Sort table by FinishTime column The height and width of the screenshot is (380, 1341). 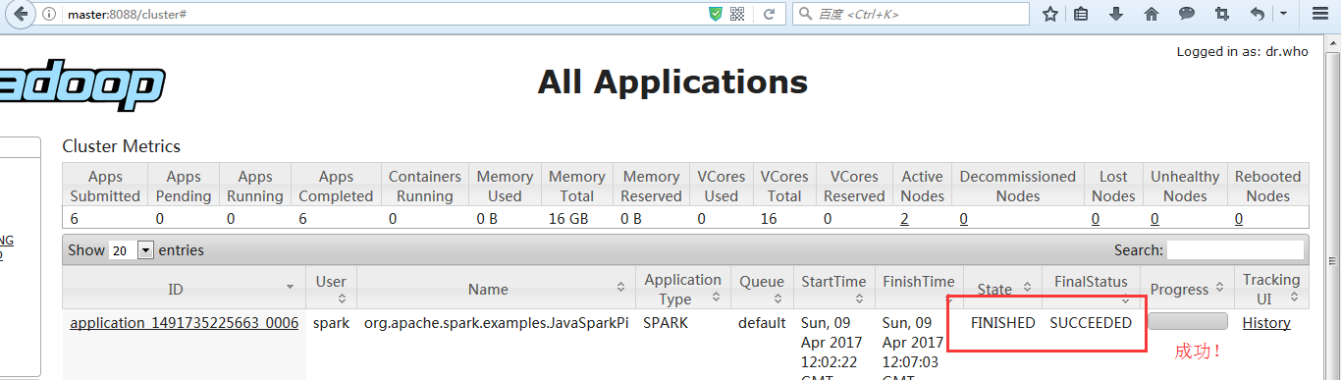(918, 289)
